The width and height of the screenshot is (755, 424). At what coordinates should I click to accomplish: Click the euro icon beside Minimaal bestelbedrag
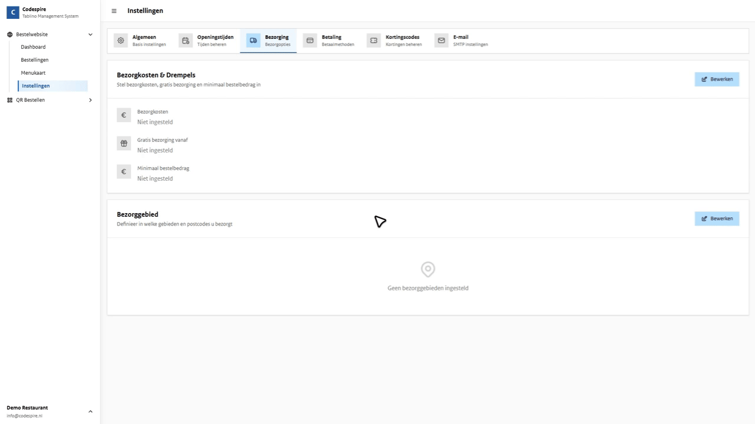123,171
